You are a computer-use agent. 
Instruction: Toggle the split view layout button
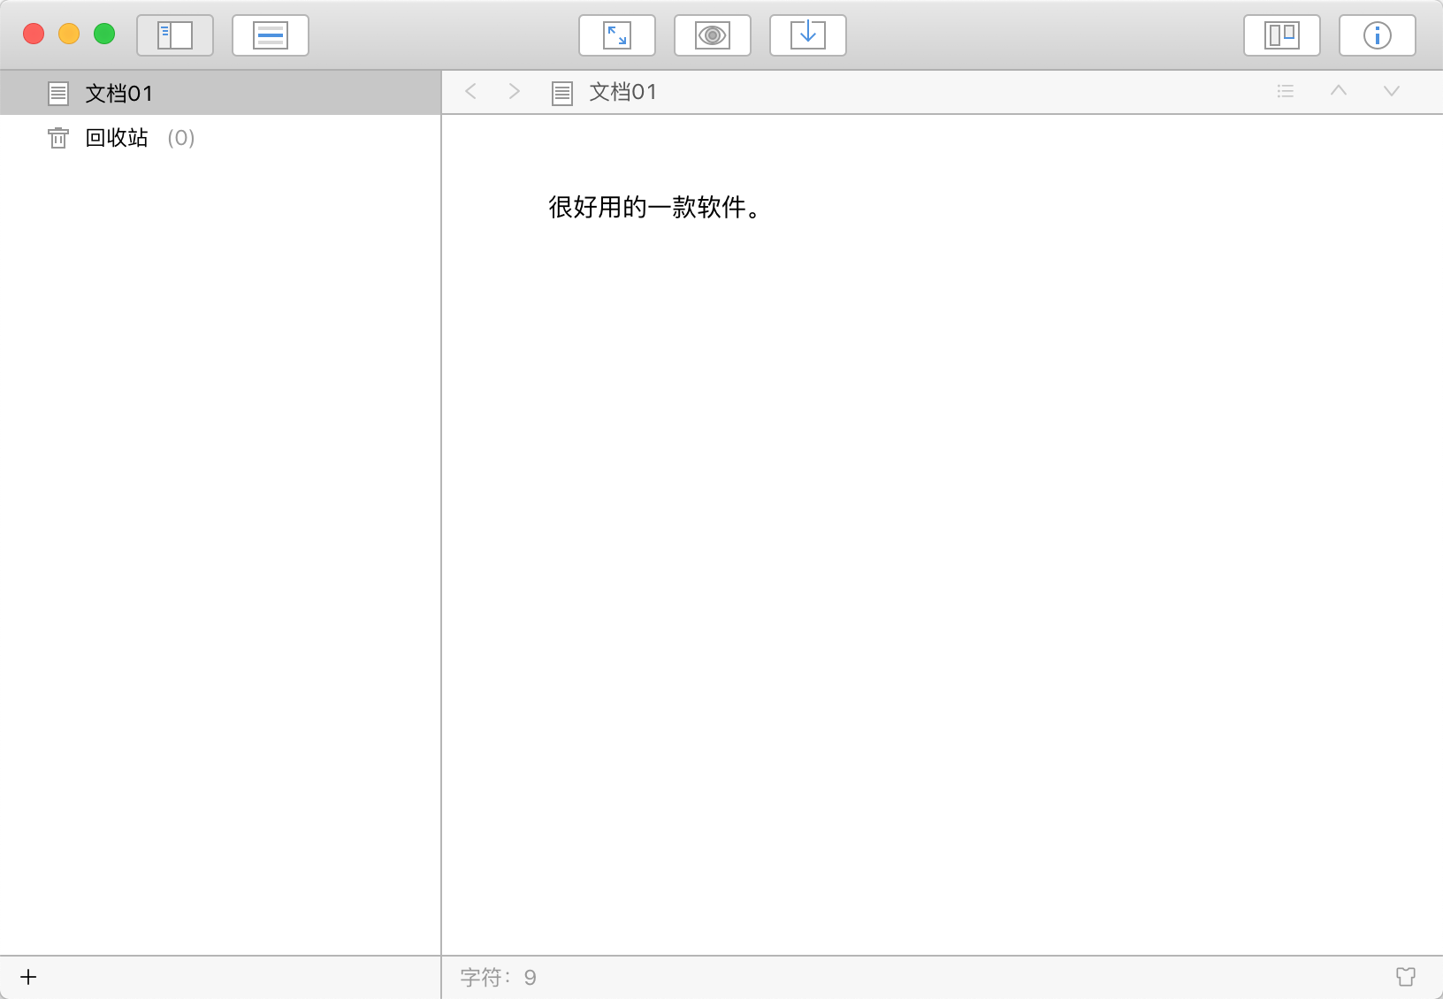(1282, 35)
